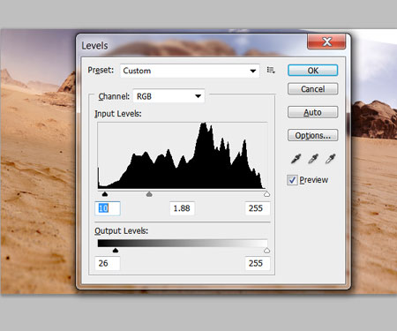Click the Levels title text
Viewport: 397px width, 331px height.
(94, 46)
